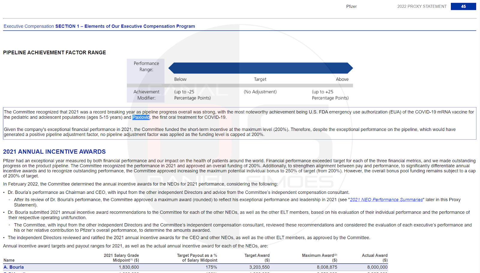Click the Target label under range bar
Viewport: 480px width, 273px height.
(x=260, y=79)
